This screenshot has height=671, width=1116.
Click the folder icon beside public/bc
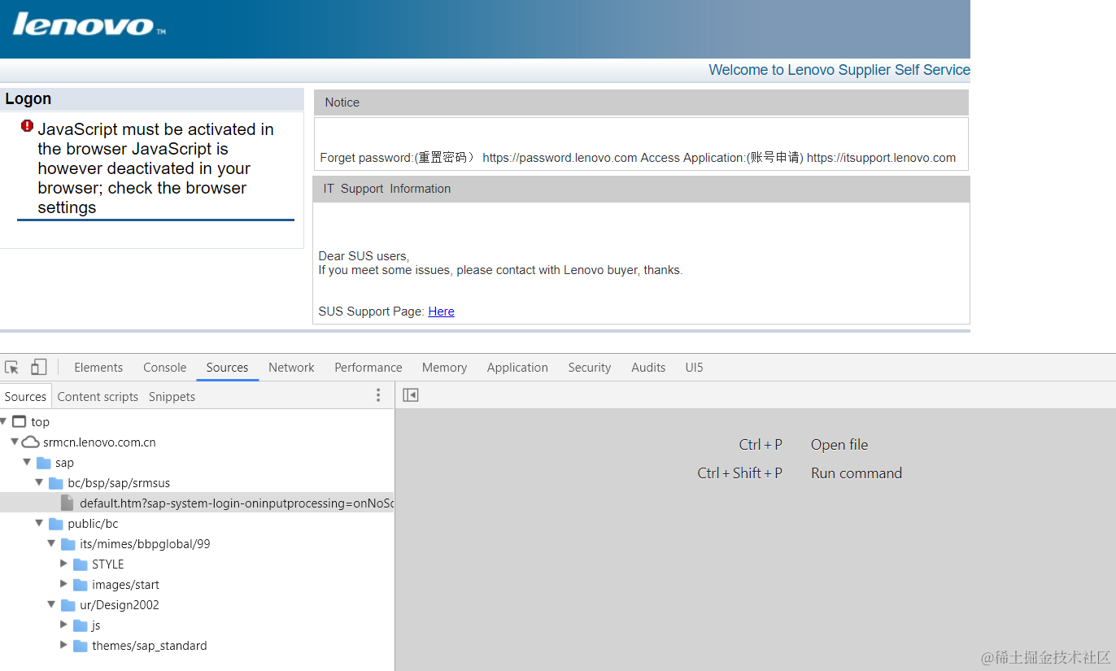[56, 524]
